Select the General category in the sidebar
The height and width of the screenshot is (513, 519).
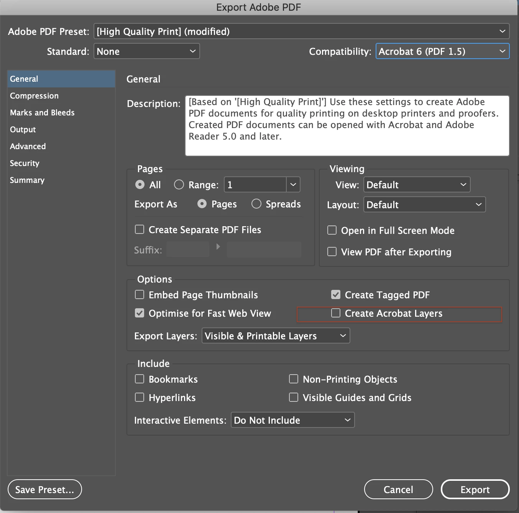pyautogui.click(x=61, y=79)
